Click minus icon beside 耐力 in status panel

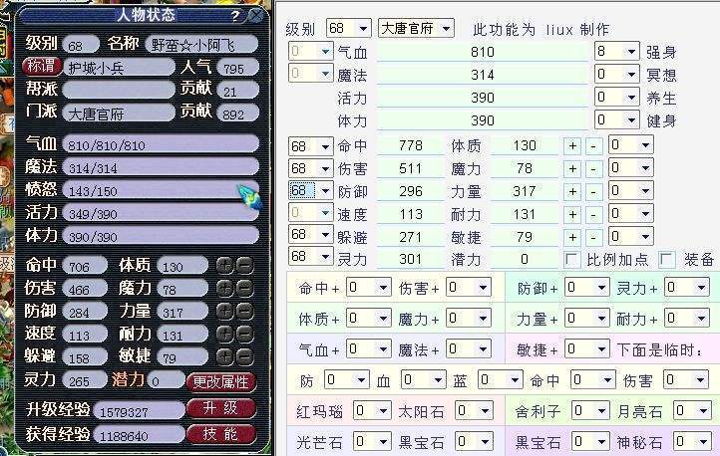[242, 334]
